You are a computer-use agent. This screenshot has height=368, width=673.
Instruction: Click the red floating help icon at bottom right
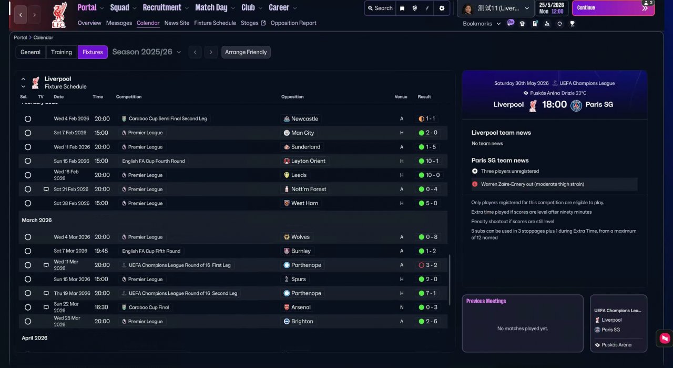(x=665, y=338)
